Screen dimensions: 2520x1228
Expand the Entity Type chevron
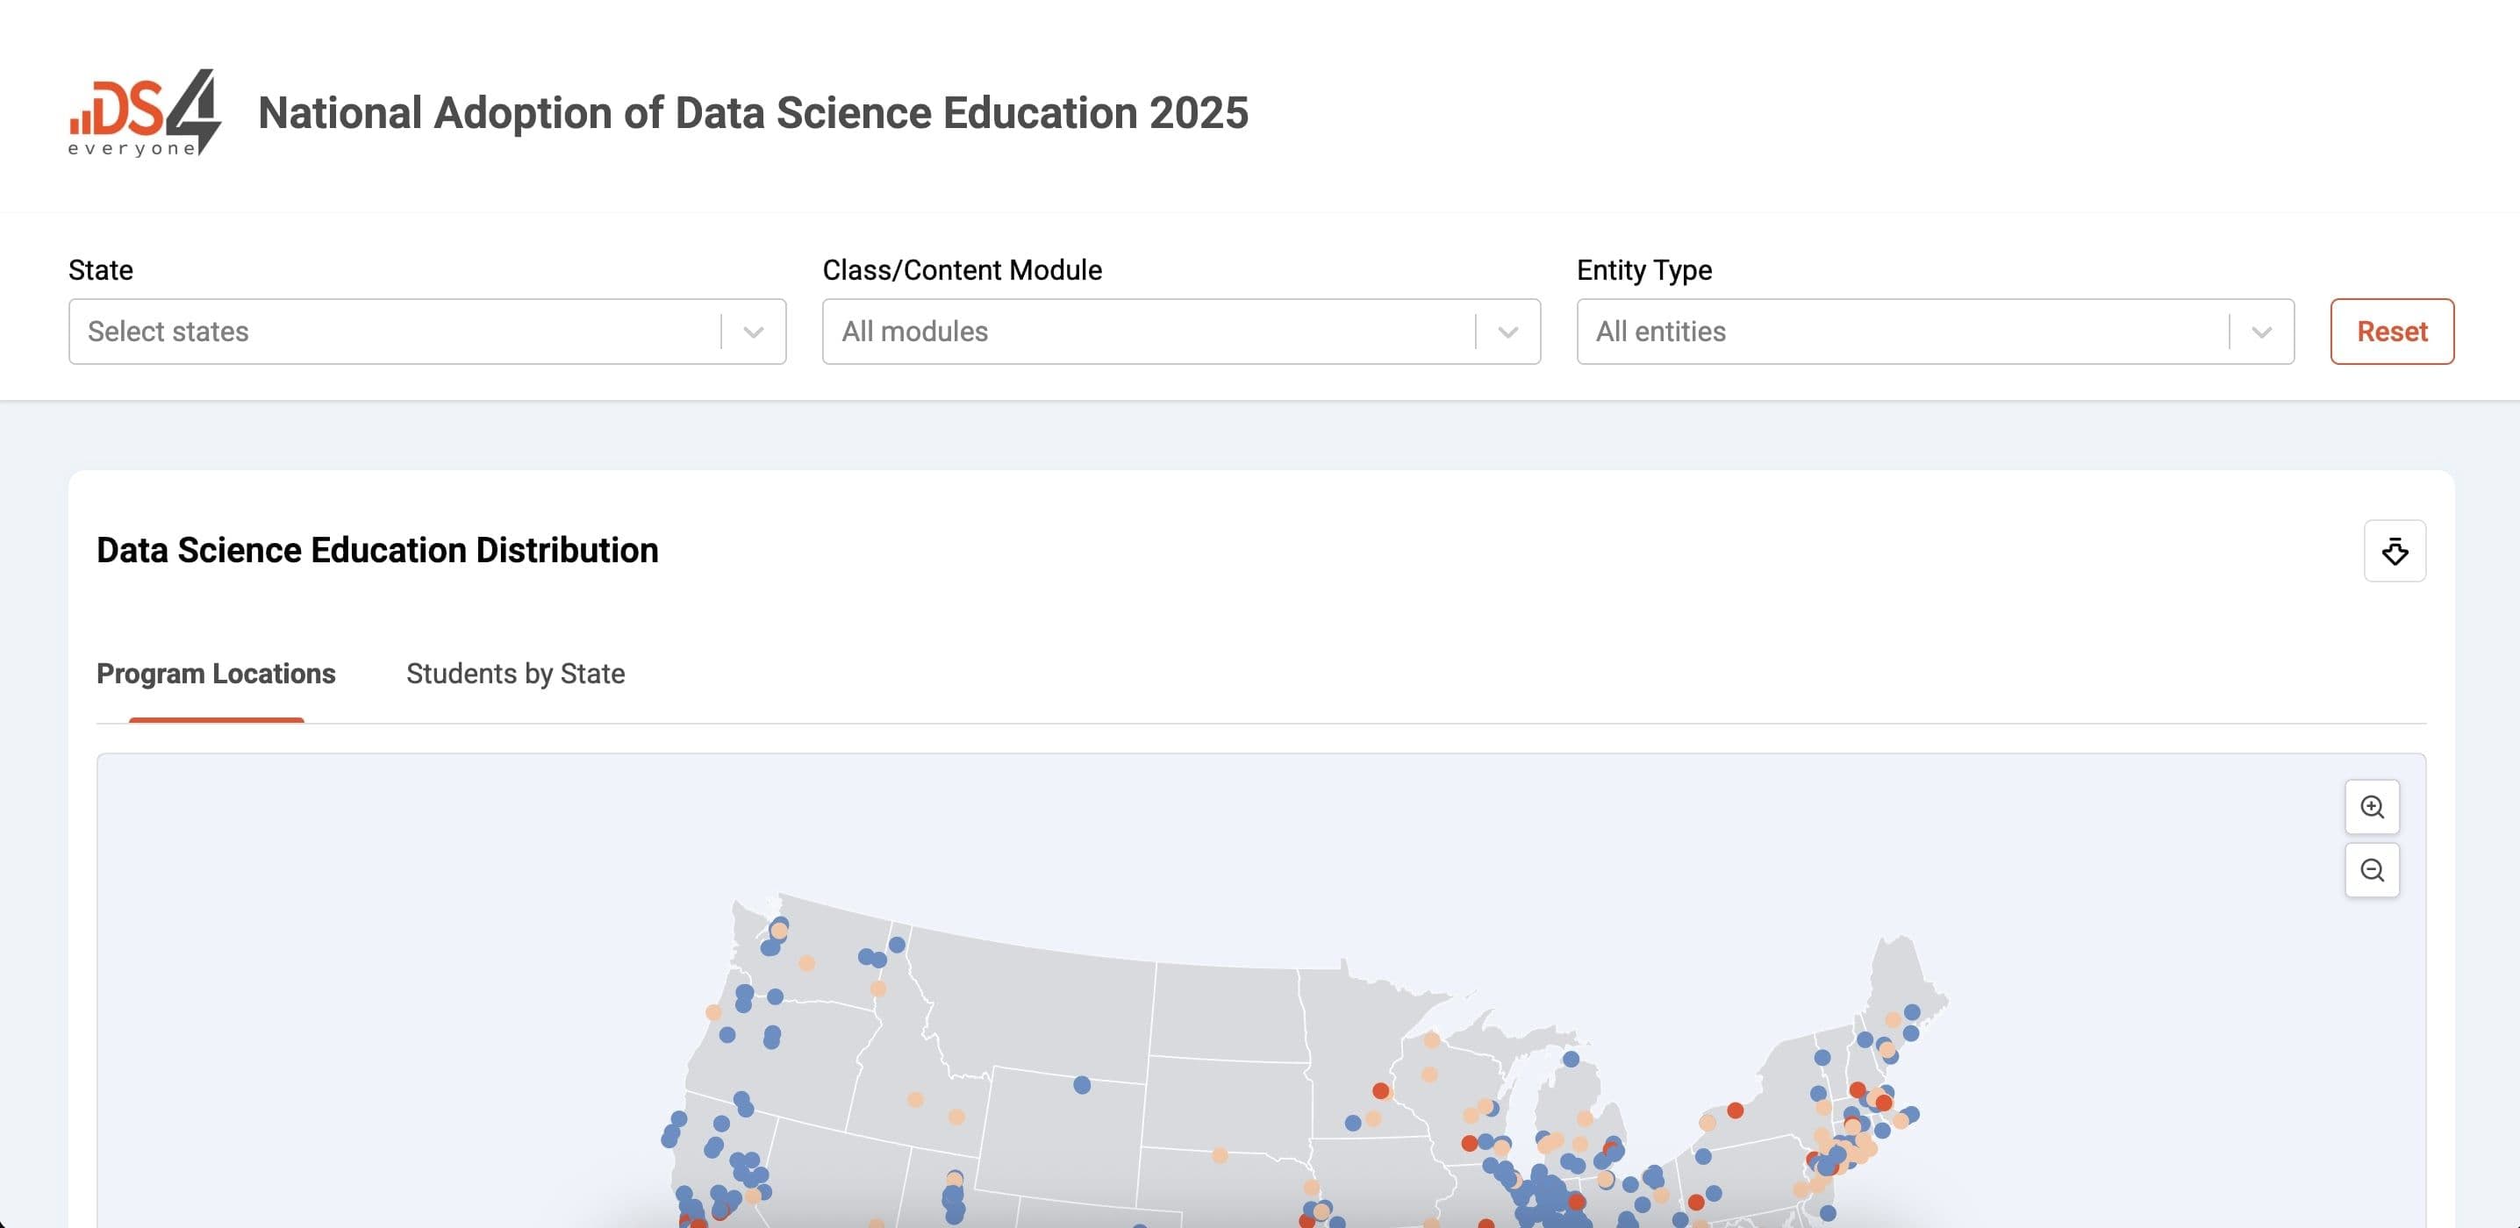[x=2261, y=332]
